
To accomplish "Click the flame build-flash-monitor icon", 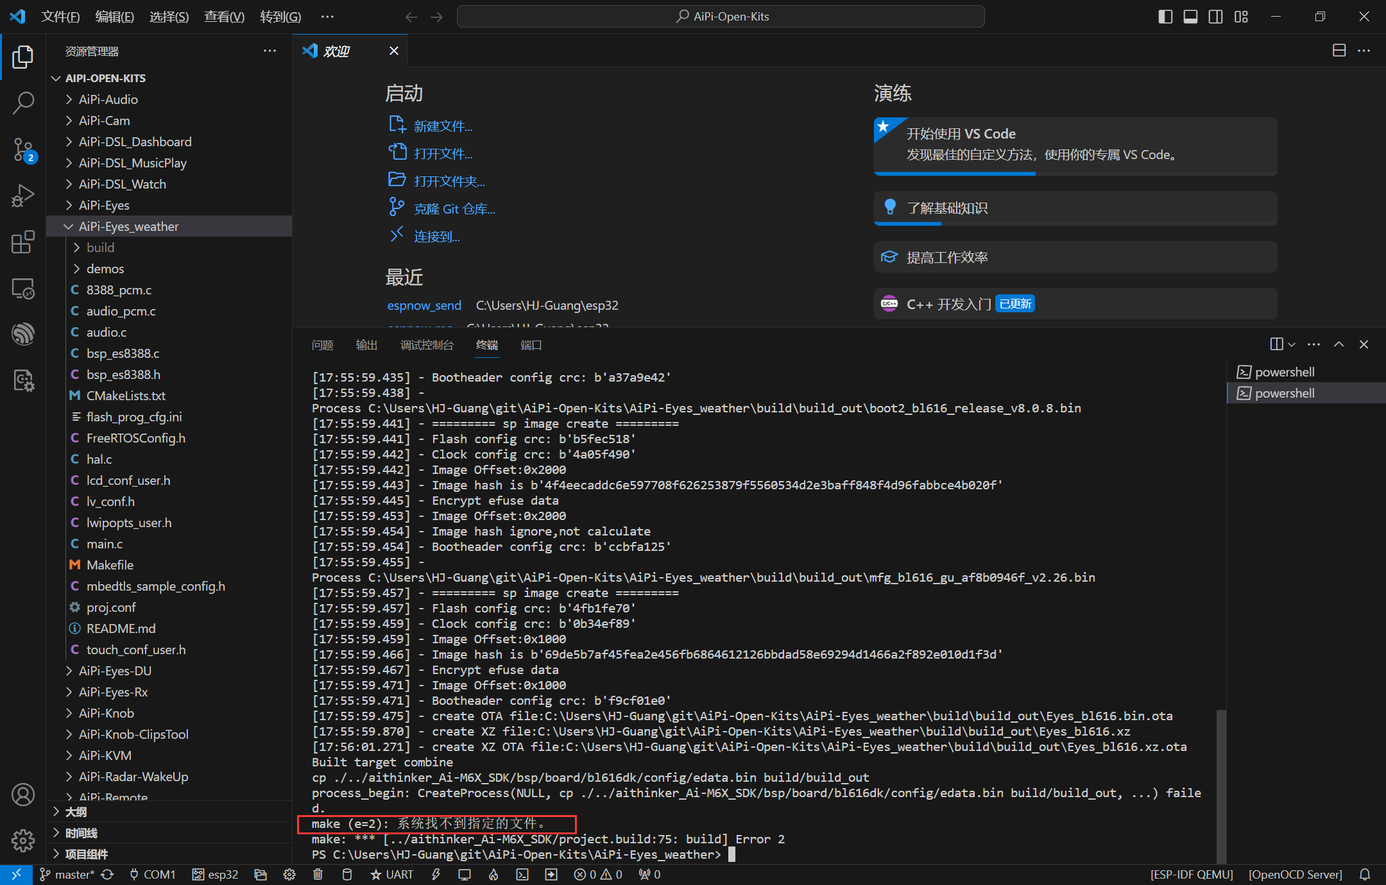I will (493, 874).
